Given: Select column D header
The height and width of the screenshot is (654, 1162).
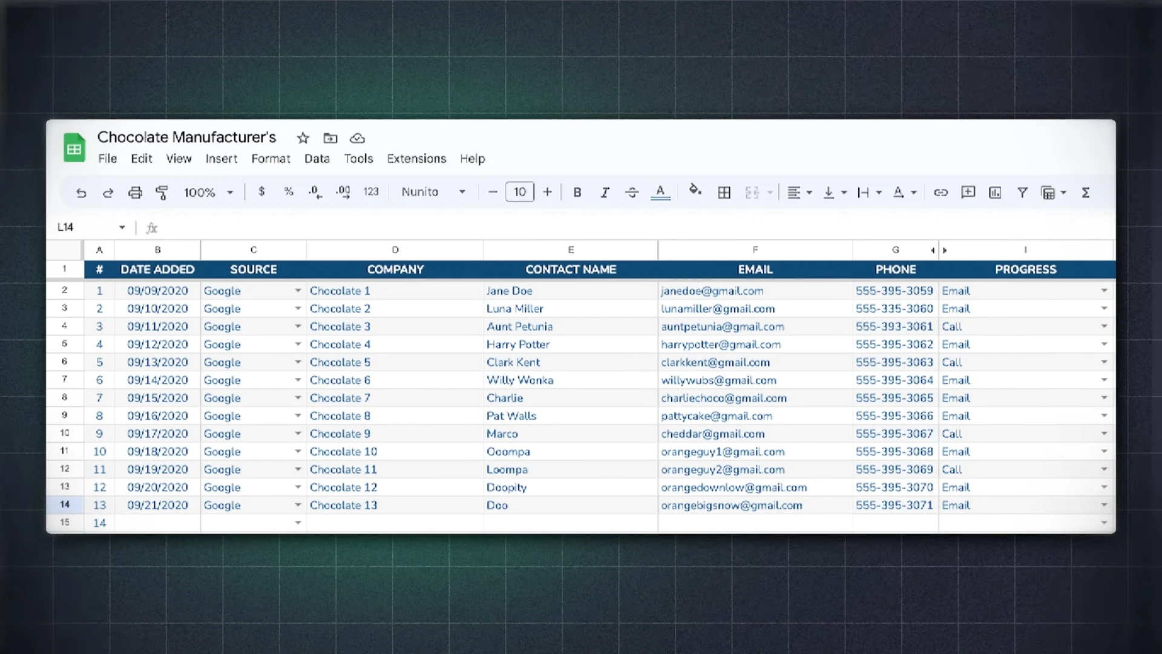Looking at the screenshot, I should pos(395,250).
